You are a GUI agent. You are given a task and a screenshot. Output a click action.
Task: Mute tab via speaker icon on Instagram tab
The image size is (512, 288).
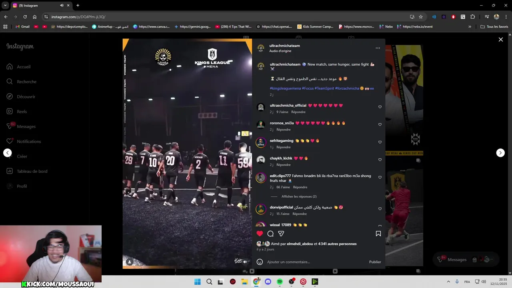(62, 6)
